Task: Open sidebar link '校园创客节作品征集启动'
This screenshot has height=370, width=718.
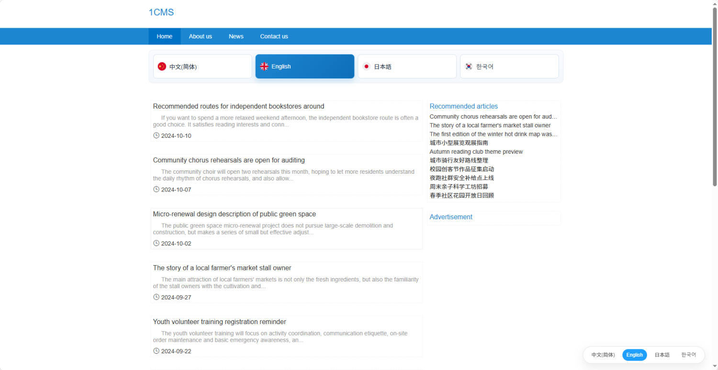Action: (x=462, y=169)
